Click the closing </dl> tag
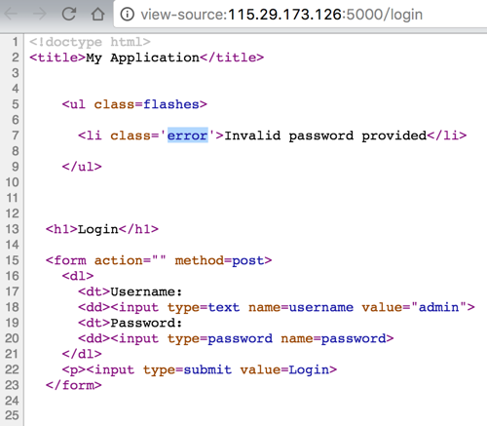 click(82, 354)
